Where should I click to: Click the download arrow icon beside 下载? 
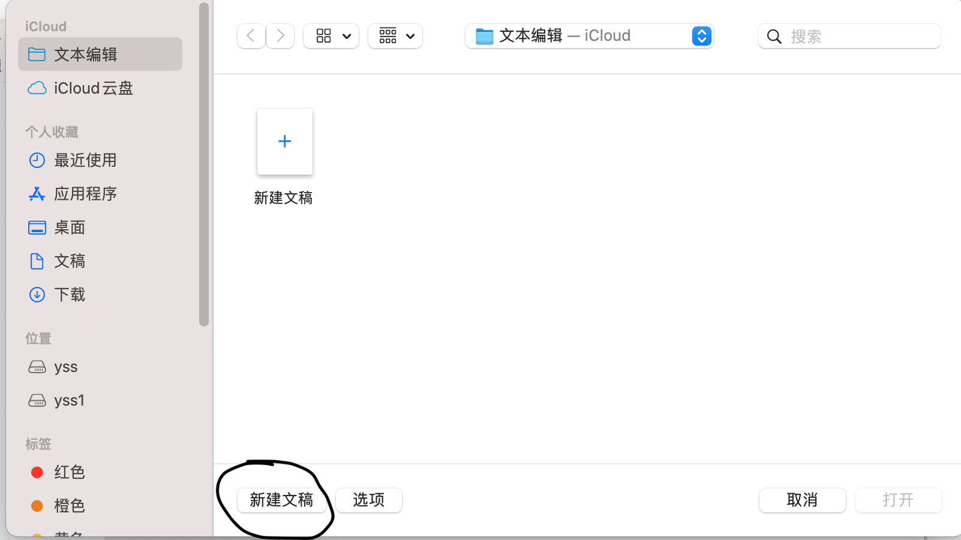point(37,295)
